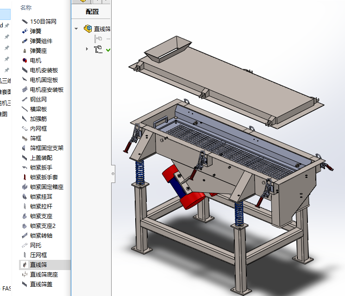Click the display state icon below 直线筛
The image size is (345, 296).
tap(98, 39)
